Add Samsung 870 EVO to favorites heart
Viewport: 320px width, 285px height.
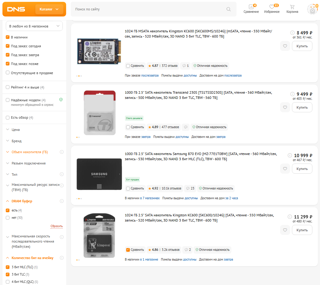(285, 169)
